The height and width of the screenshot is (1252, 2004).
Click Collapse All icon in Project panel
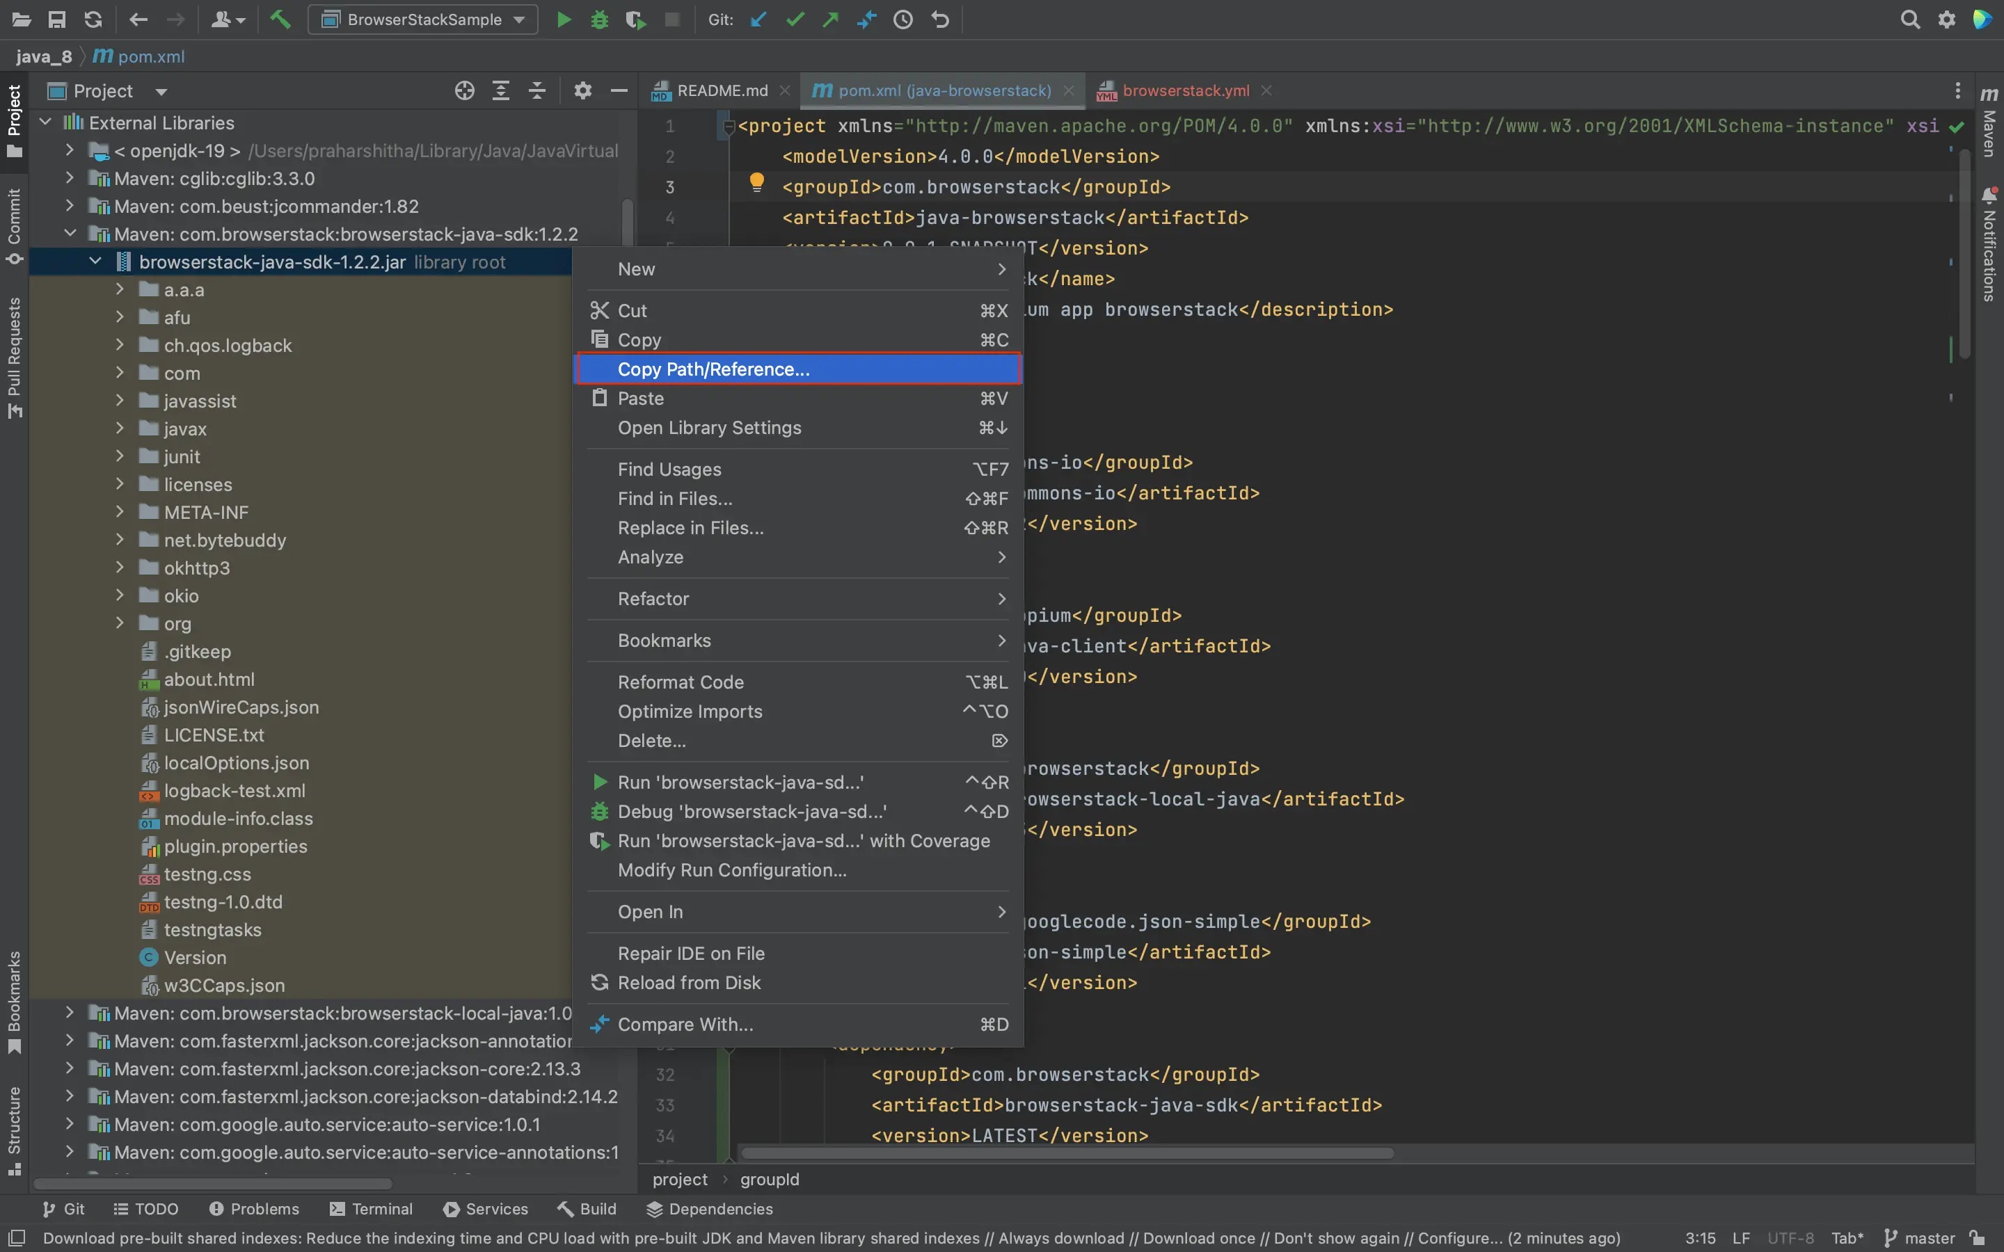click(x=536, y=90)
